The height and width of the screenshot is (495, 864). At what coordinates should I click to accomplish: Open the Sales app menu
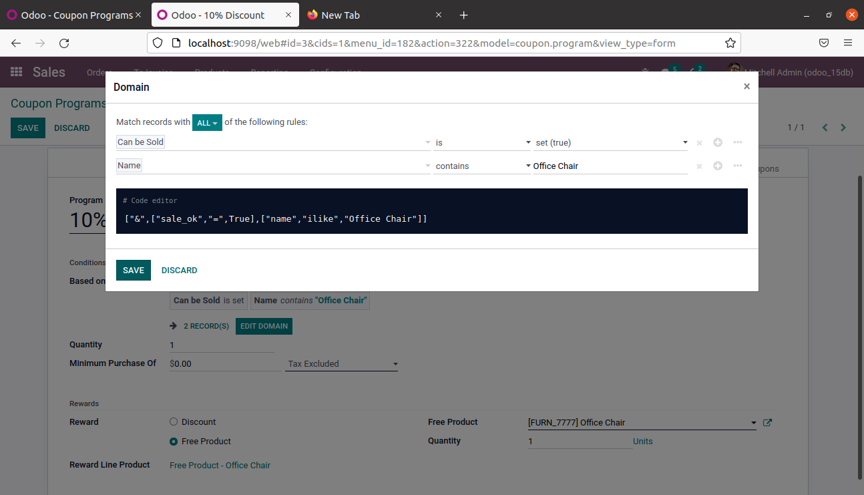click(x=49, y=72)
